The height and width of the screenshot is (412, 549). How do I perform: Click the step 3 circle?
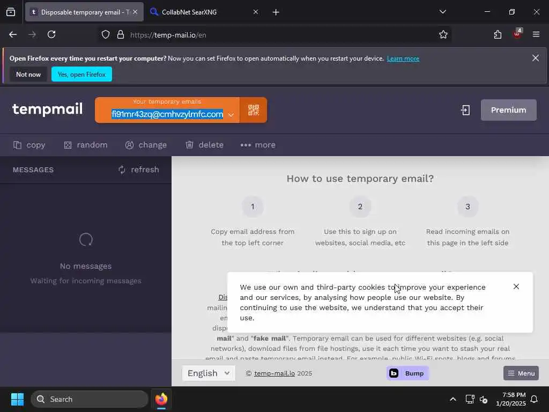click(x=468, y=207)
